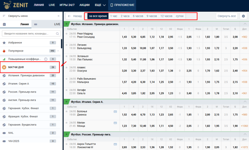Open video stream icon for Болонья–Дженоа
Image resolution: width=249 pixels, height=150 pixels.
(x=115, y=112)
